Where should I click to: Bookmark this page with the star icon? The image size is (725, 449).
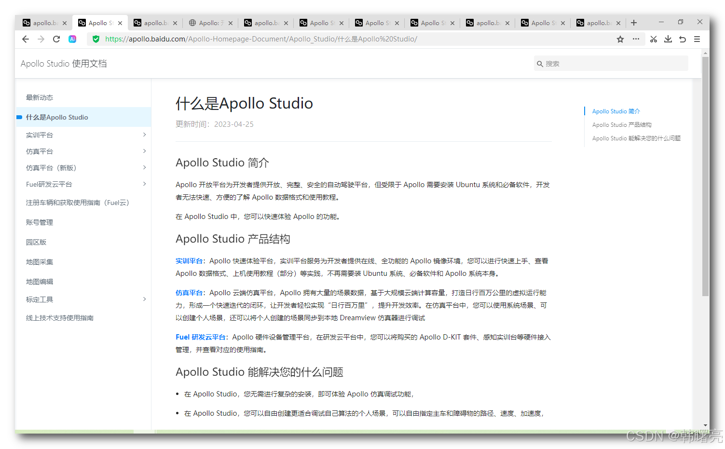point(620,39)
